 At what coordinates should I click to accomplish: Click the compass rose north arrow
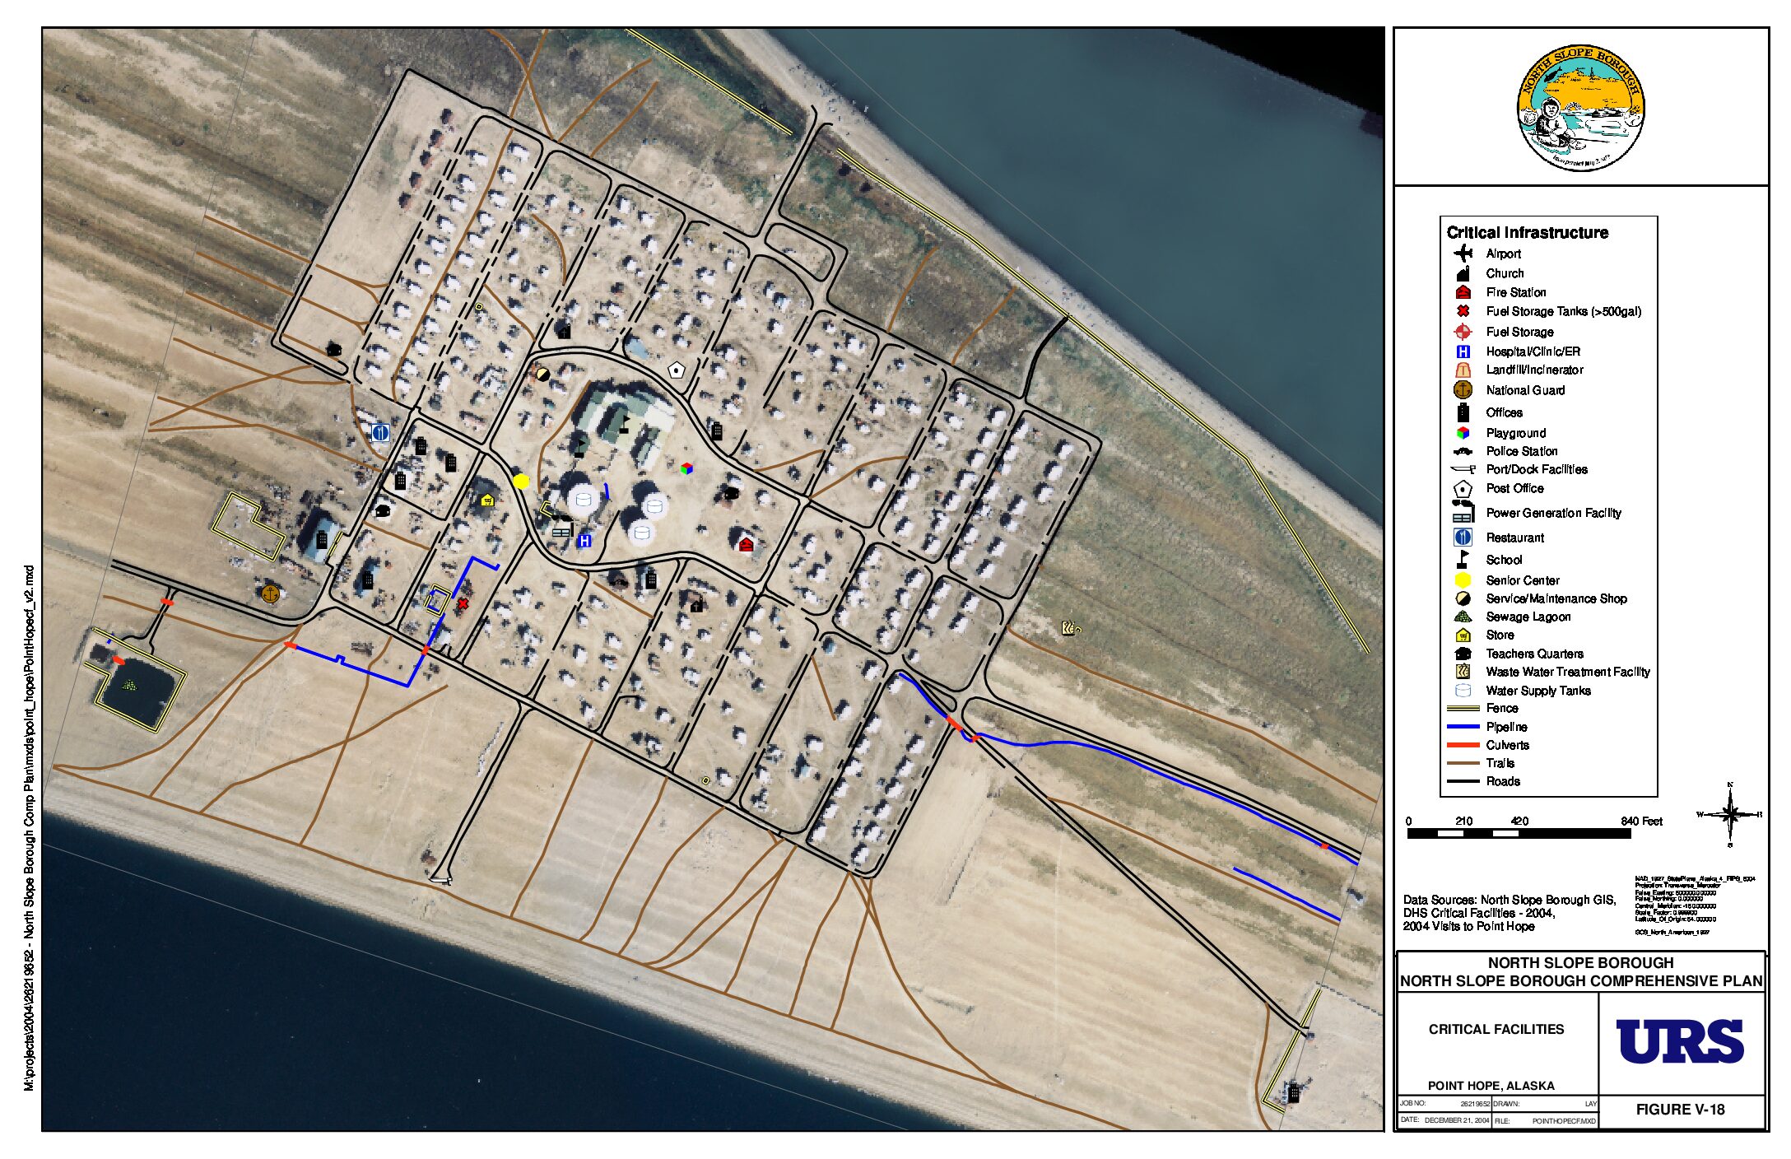[x=1730, y=815]
